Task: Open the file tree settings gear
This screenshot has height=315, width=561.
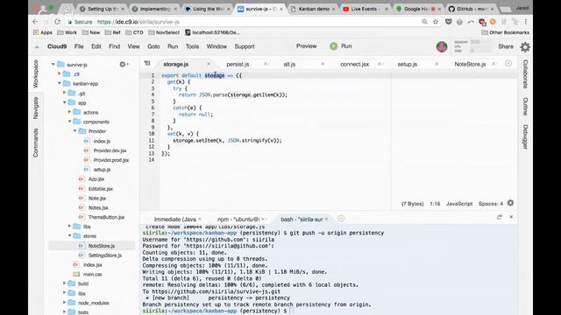Action: (x=123, y=64)
